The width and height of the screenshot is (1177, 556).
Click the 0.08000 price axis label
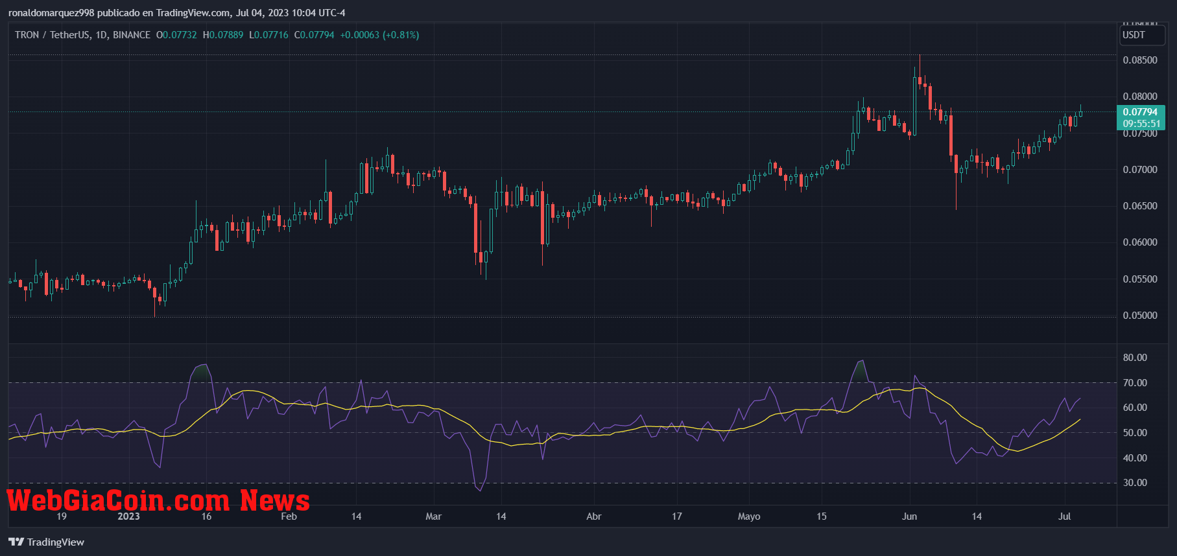(1140, 97)
